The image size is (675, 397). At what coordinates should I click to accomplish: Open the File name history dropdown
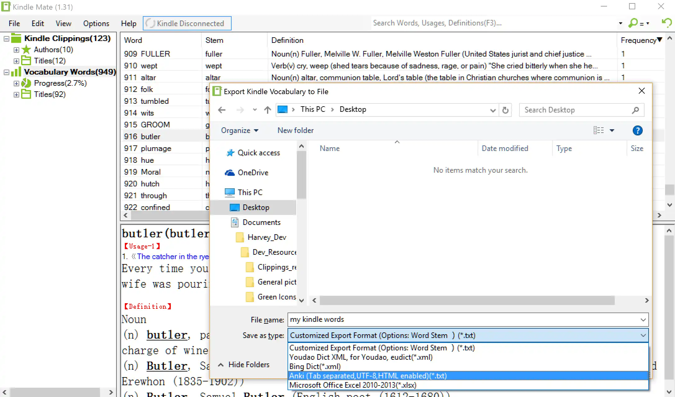(x=643, y=320)
